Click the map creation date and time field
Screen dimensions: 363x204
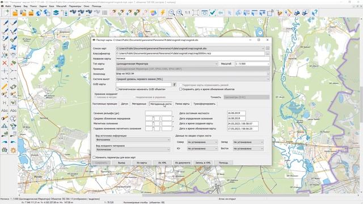click(x=243, y=124)
